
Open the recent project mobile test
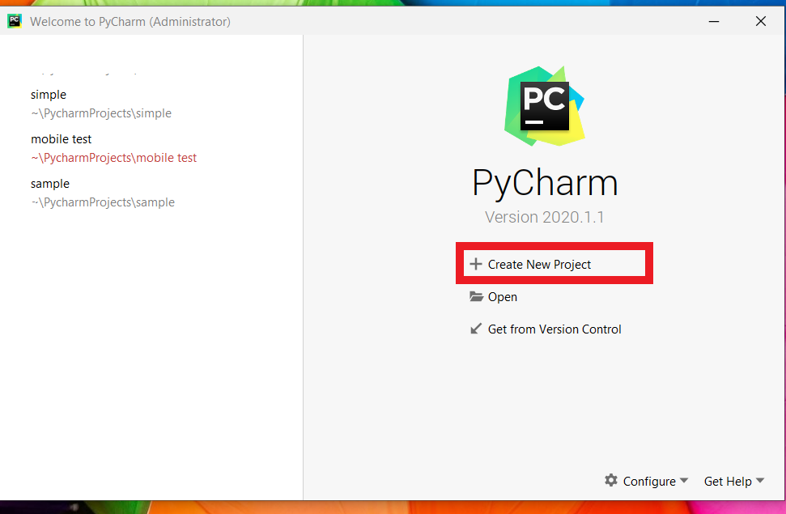click(x=62, y=139)
